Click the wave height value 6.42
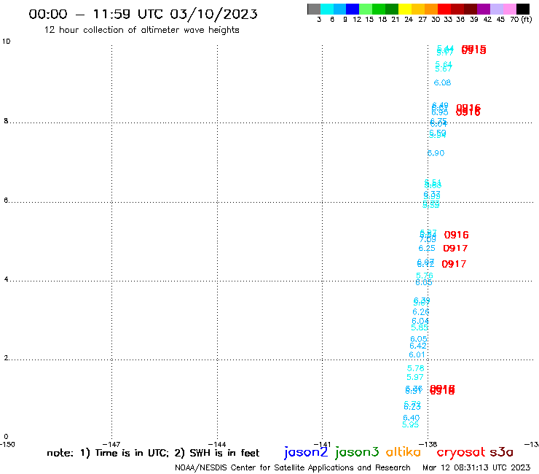This screenshot has width=539, height=474. click(418, 346)
